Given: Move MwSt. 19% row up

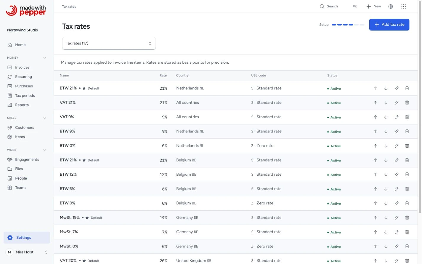Looking at the screenshot, I should click(x=375, y=217).
